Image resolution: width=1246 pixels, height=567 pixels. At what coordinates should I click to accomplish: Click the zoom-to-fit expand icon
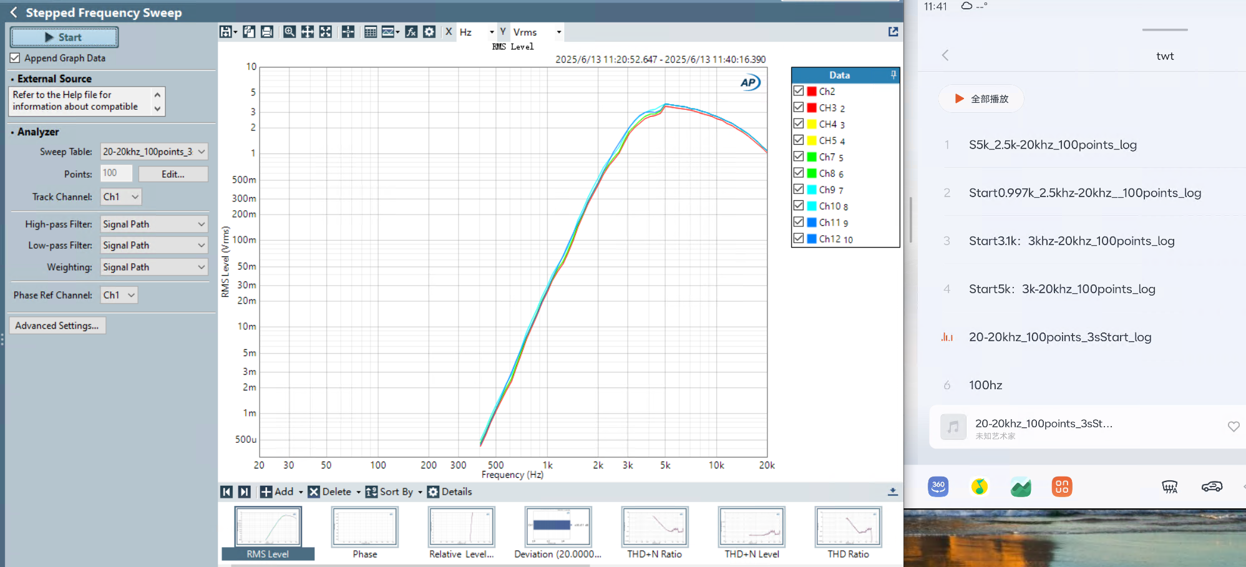(326, 32)
